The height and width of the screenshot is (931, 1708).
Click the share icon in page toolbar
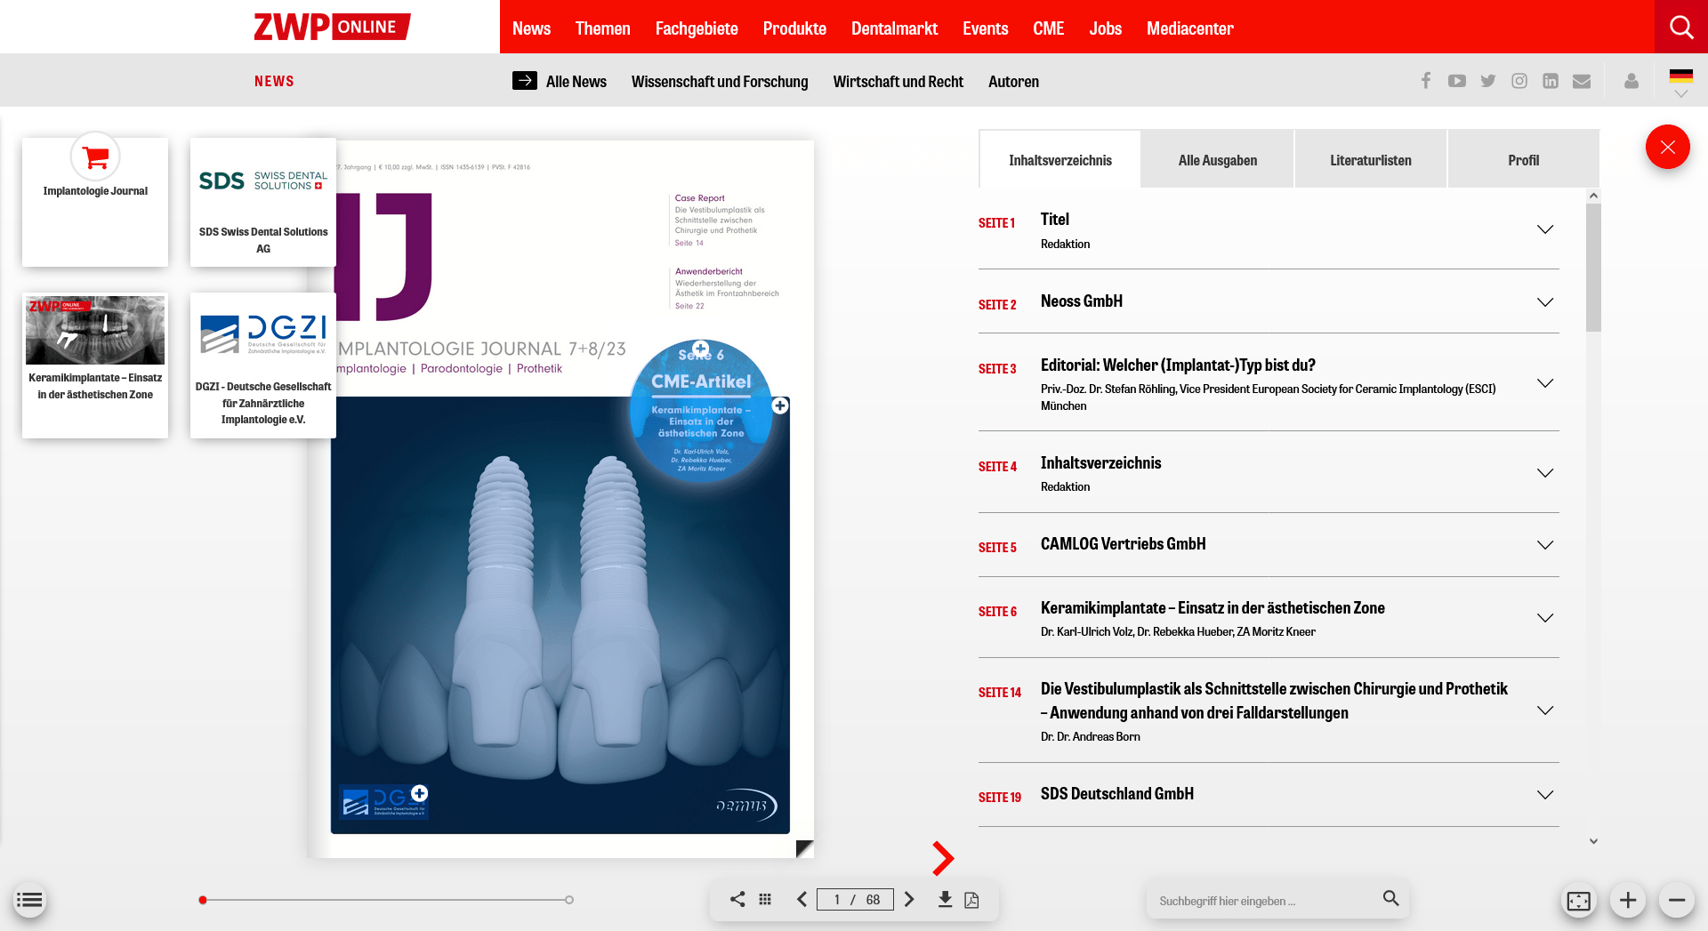[737, 899]
